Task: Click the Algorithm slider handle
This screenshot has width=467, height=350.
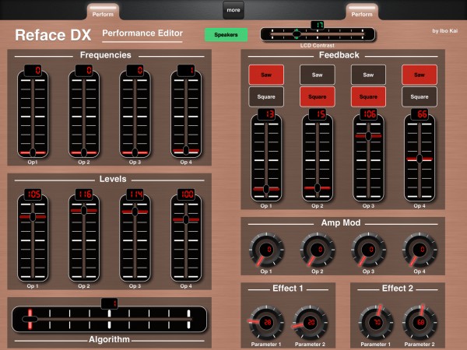Action: click(30, 319)
